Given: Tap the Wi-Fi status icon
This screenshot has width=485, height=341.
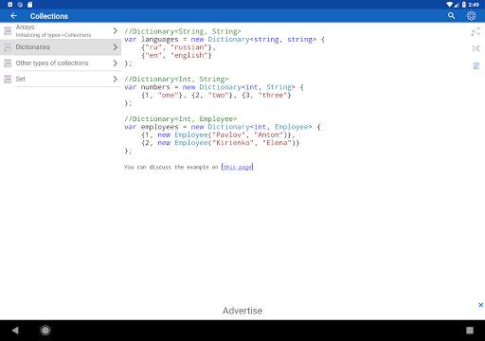Looking at the screenshot, I should (449, 5).
